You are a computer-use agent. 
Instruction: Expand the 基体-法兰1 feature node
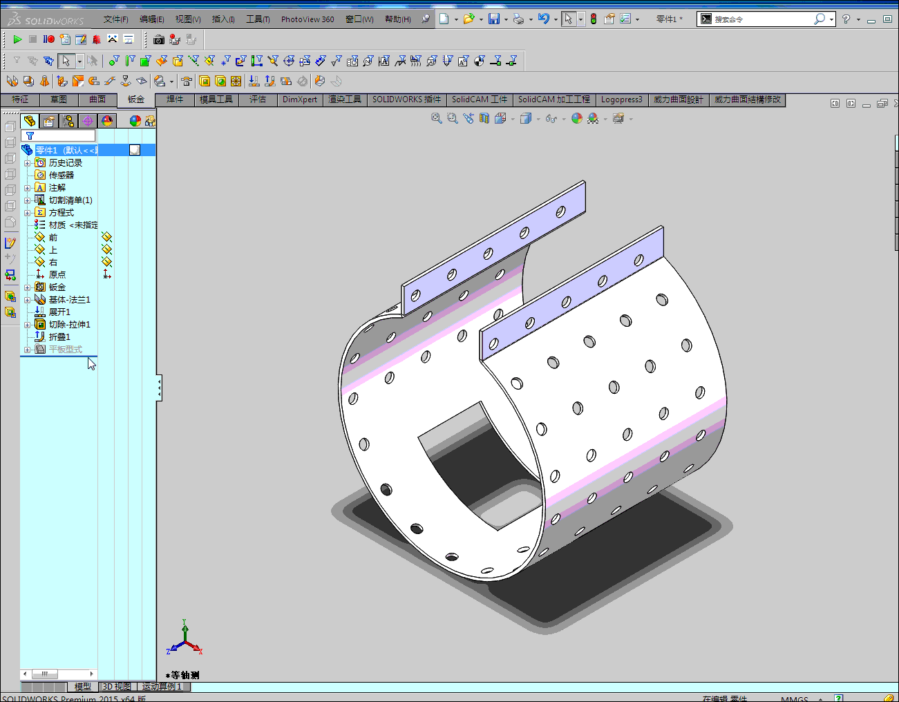tap(27, 300)
